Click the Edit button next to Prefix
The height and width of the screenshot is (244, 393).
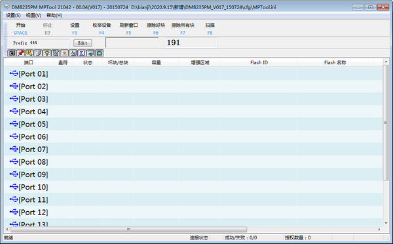[x=83, y=43]
